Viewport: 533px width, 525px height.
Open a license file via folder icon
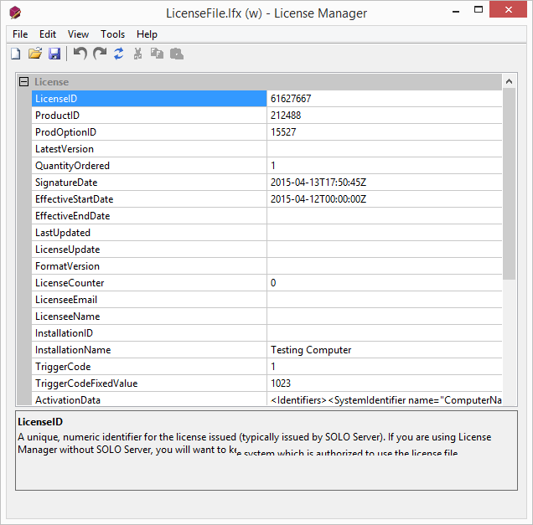click(x=35, y=54)
